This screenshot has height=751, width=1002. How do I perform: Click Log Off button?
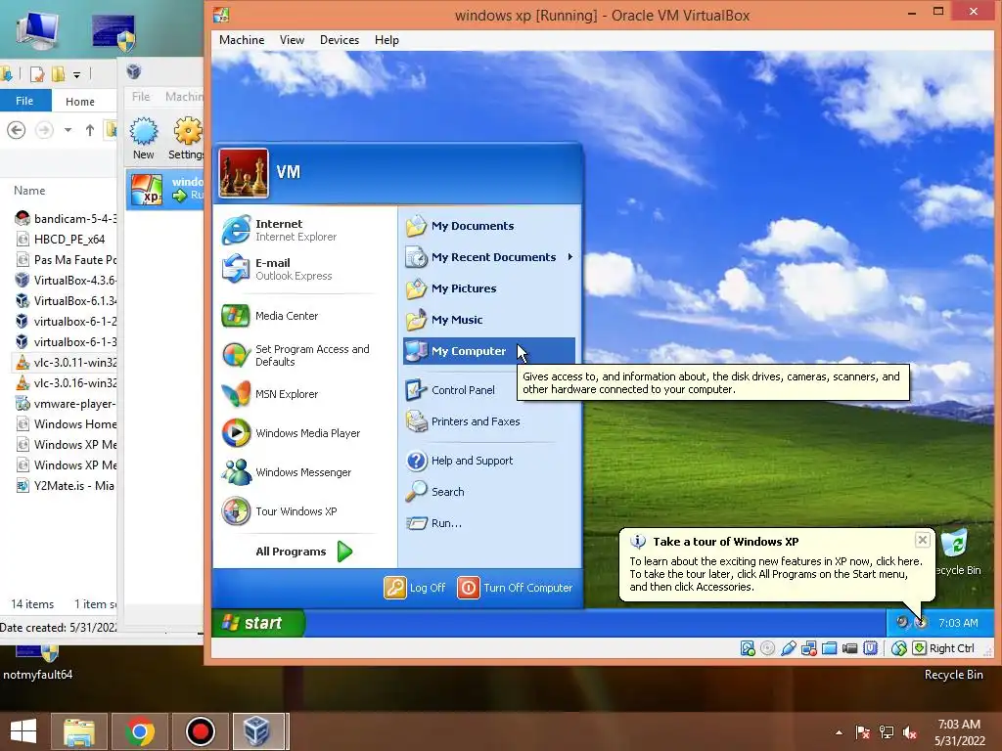pos(415,588)
